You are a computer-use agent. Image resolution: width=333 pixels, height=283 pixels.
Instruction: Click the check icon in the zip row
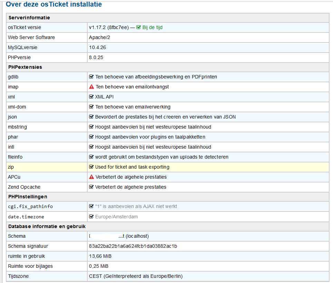(91, 167)
